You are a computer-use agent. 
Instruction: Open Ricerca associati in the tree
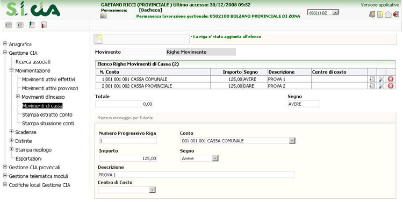point(33,62)
